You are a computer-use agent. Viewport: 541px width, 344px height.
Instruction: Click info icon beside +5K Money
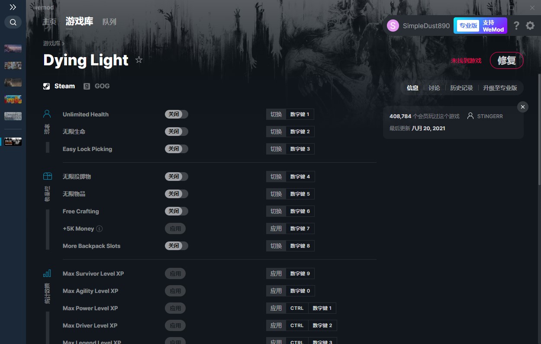click(x=99, y=228)
